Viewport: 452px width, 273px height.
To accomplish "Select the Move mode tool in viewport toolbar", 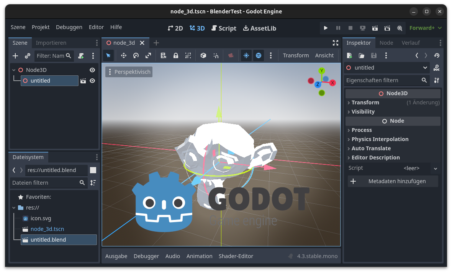I will click(124, 55).
